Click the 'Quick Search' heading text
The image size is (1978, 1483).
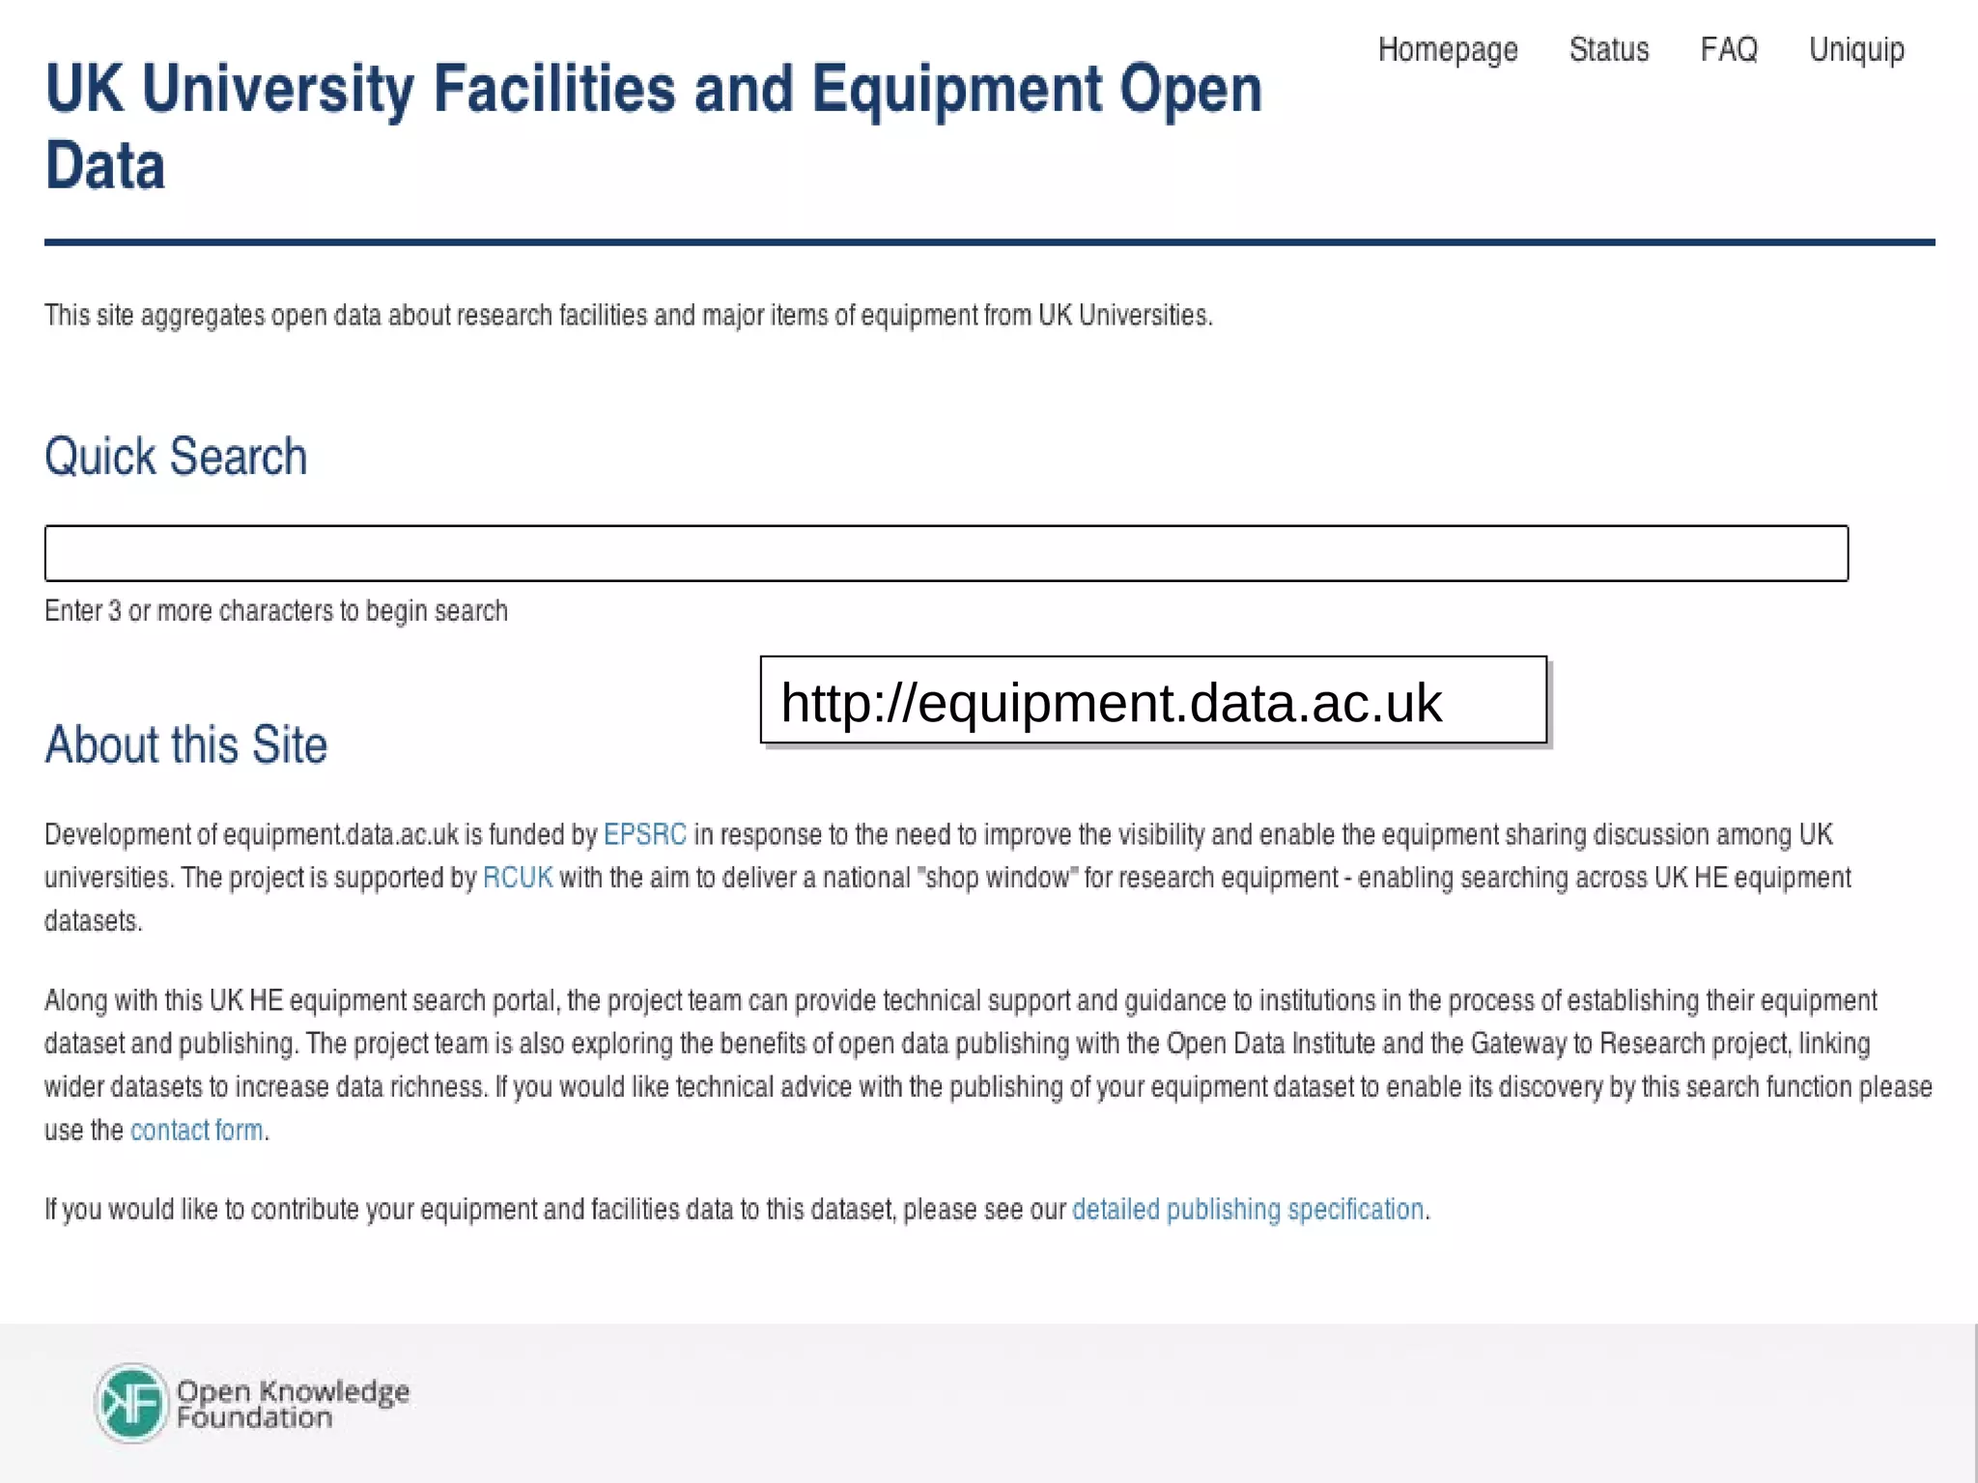pyautogui.click(x=176, y=456)
